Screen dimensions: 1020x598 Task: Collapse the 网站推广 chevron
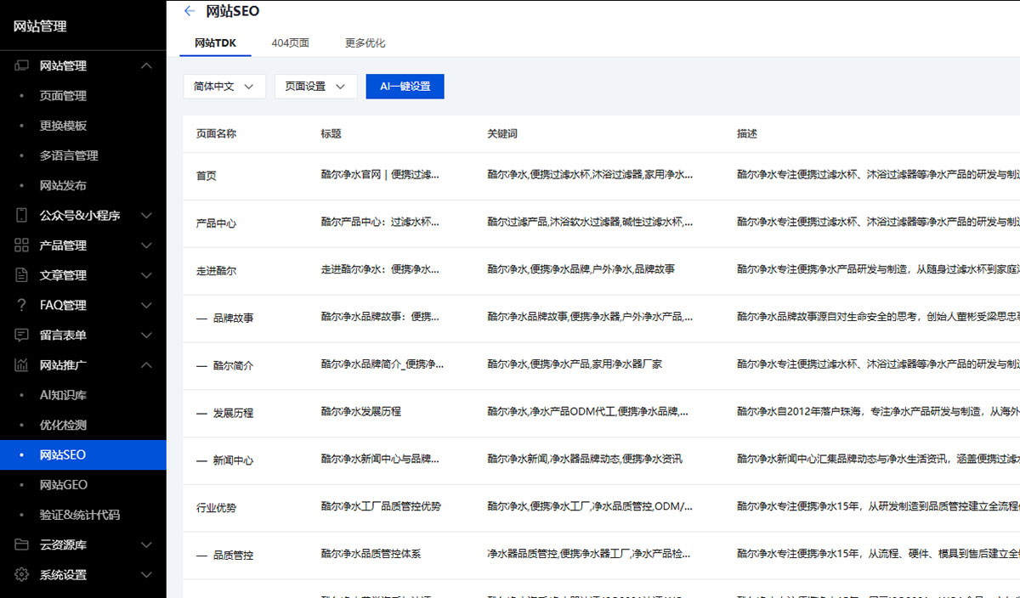click(x=146, y=365)
